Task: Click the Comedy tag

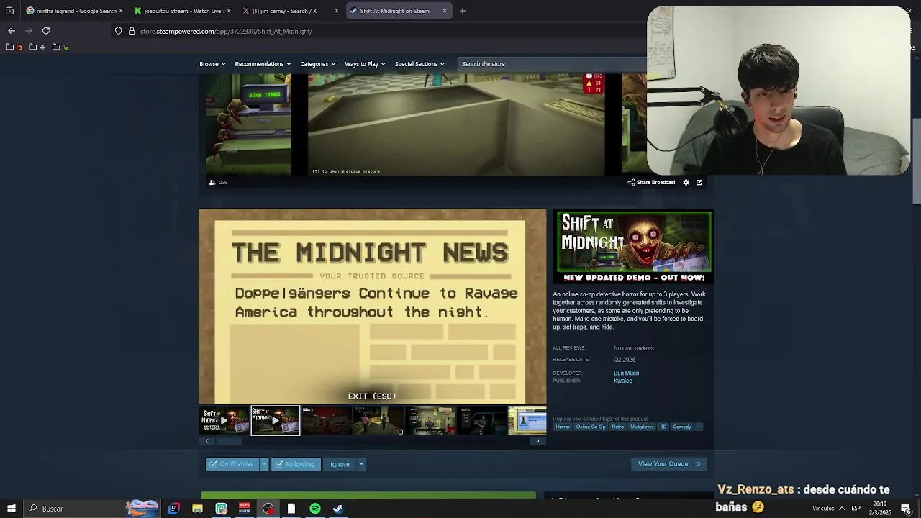Action: pos(681,427)
